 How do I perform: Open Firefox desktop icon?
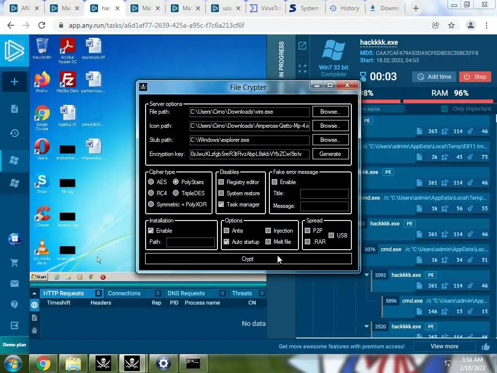(42, 82)
